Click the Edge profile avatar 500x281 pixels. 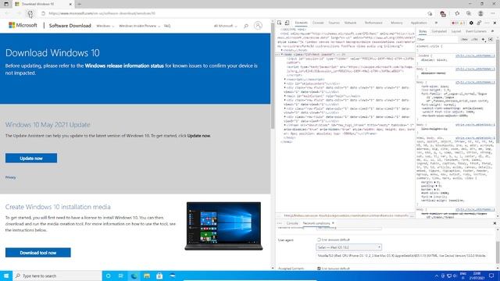tap(480, 13)
